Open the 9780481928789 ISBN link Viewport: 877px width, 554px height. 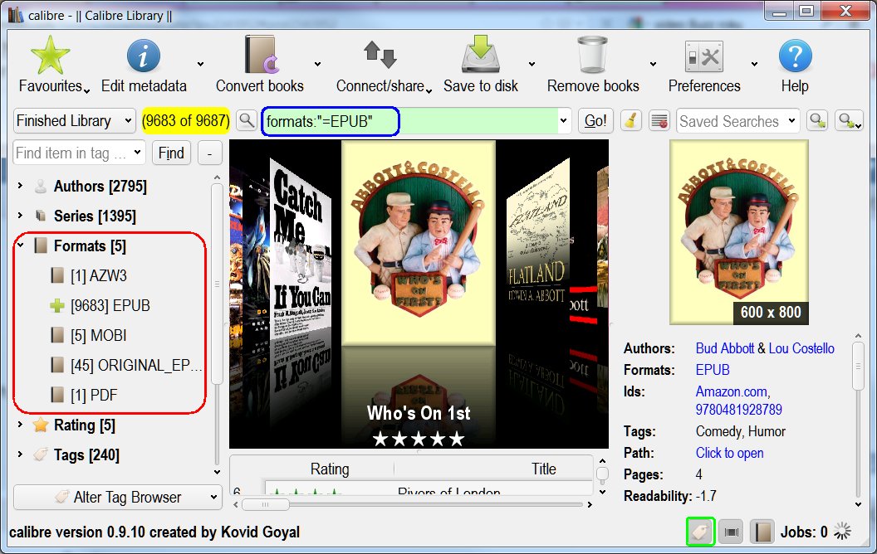[738, 410]
